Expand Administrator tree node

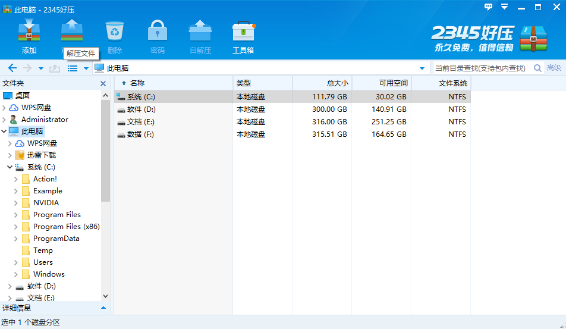(x=4, y=120)
